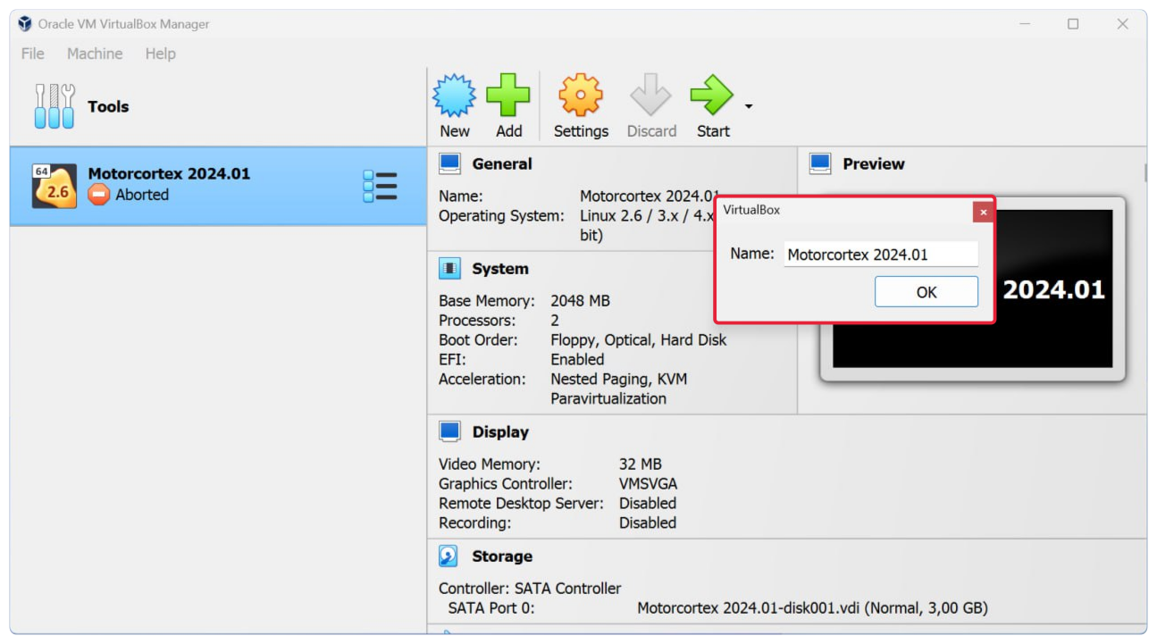Open the File menu

(x=32, y=54)
